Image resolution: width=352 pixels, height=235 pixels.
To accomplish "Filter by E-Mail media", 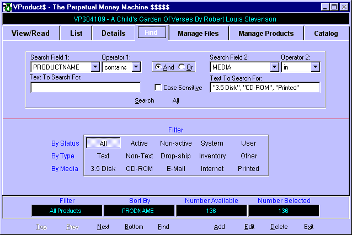I will point(176,169).
